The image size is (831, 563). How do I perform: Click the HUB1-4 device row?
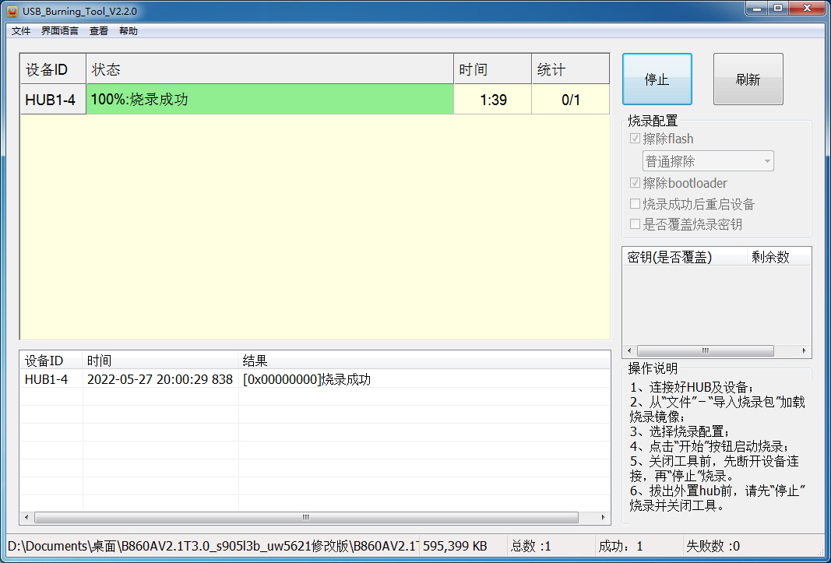click(x=51, y=99)
